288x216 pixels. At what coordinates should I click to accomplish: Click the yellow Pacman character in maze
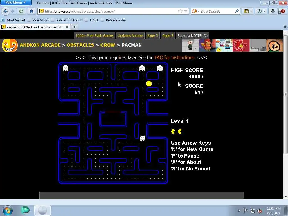tap(149, 84)
